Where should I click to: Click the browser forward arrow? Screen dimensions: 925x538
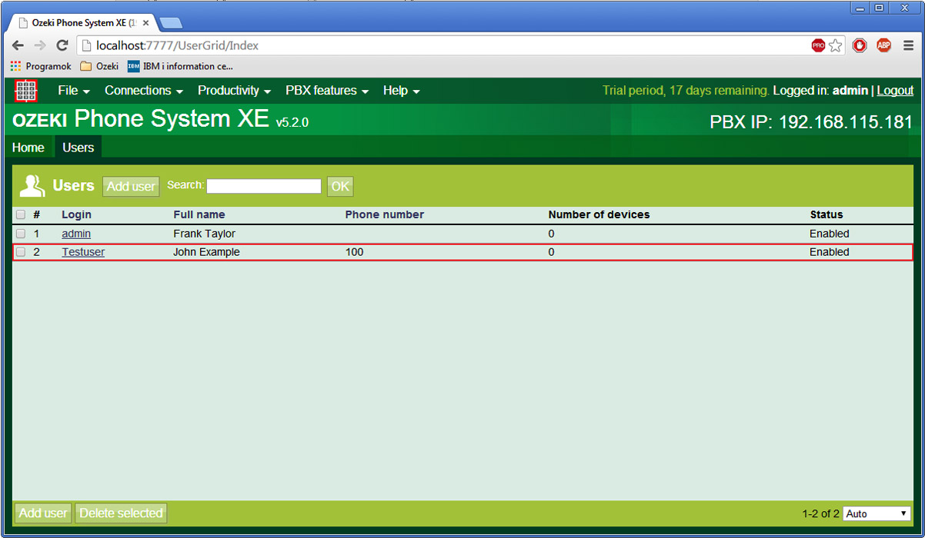coord(40,45)
